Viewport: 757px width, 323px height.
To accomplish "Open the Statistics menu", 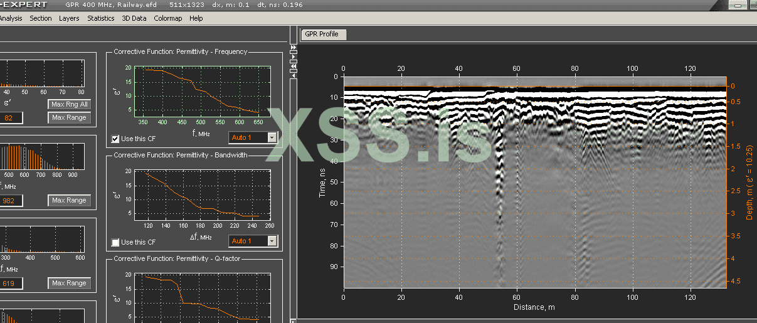I will 100,18.
